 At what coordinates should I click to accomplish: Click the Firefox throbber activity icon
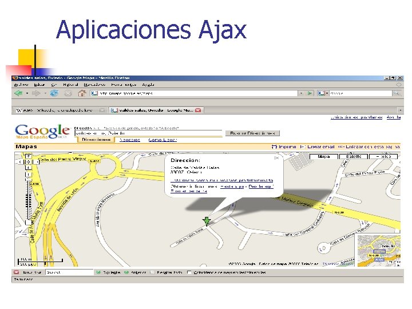[399, 85]
